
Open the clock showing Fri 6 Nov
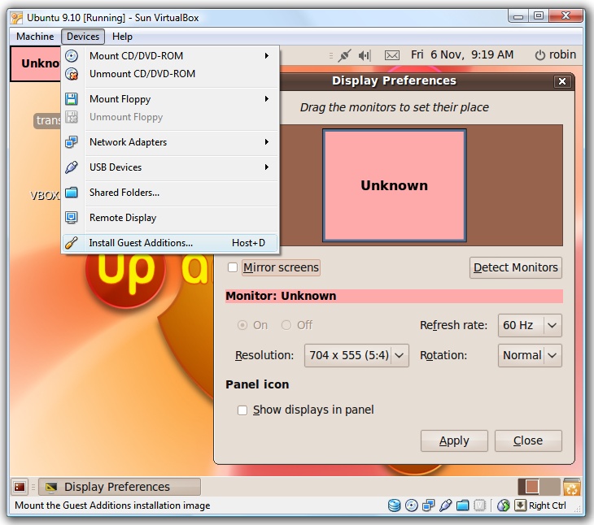(x=462, y=54)
